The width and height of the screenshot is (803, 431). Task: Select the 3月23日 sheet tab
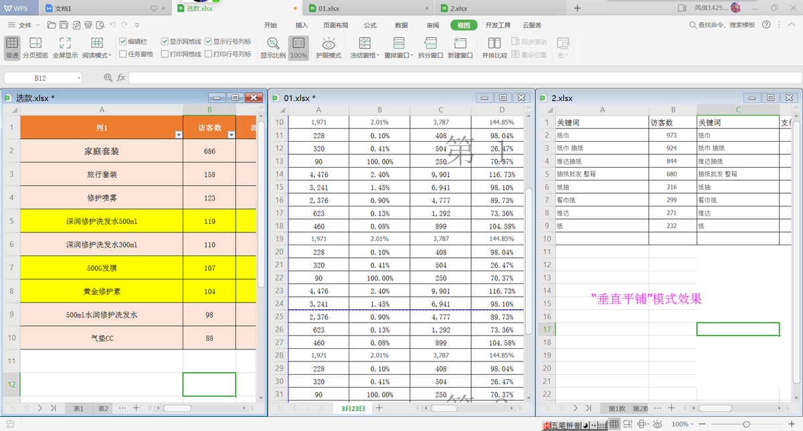click(353, 408)
